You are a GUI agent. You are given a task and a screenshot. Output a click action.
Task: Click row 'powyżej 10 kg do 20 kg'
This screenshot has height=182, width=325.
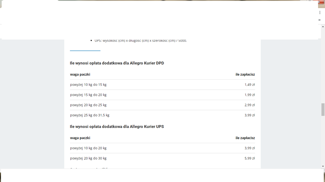click(x=162, y=148)
